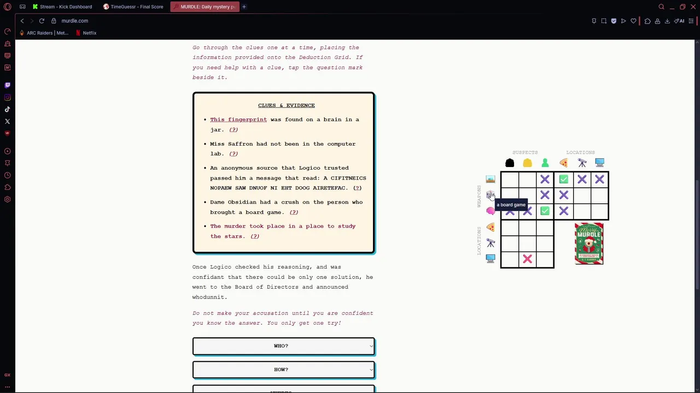Image resolution: width=700 pixels, height=393 pixels.
Task: Click the computer location icon in top header
Action: (600, 163)
